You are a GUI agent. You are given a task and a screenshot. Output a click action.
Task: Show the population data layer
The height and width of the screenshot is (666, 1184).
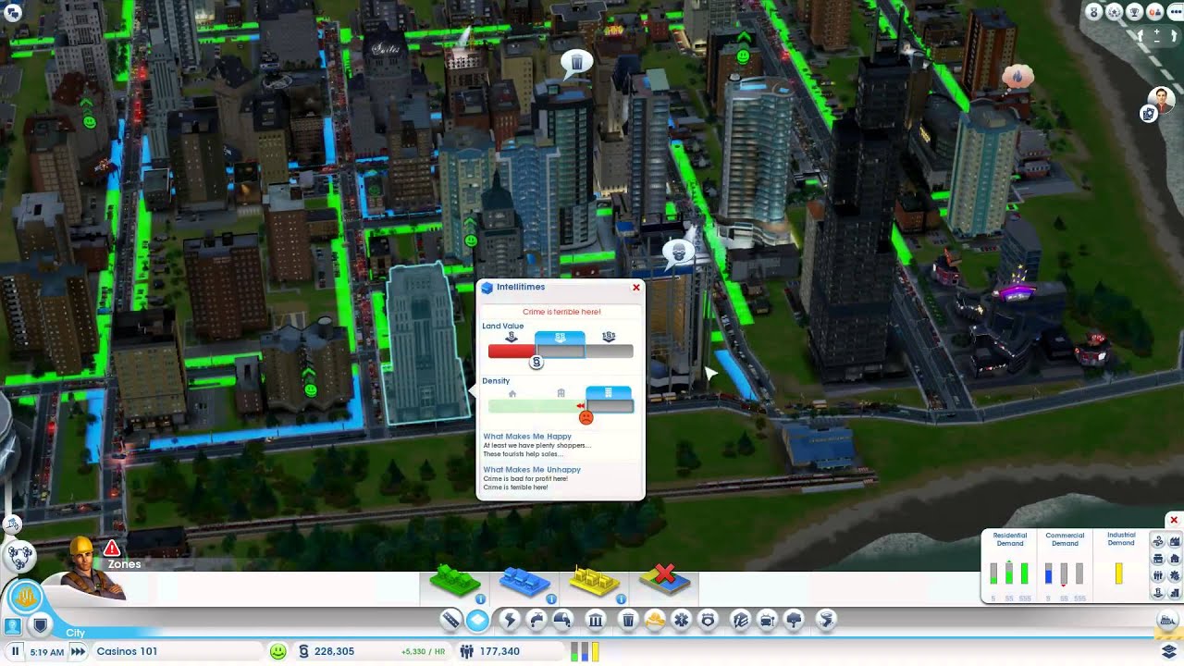pos(1158,576)
